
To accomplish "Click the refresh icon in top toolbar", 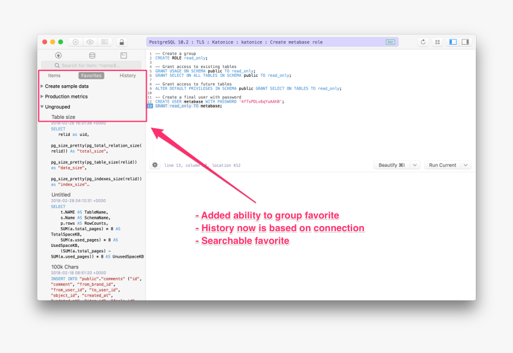I will tap(424, 42).
